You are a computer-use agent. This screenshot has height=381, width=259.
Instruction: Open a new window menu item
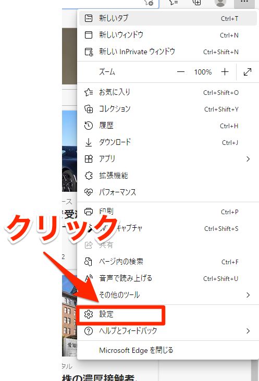point(168,35)
